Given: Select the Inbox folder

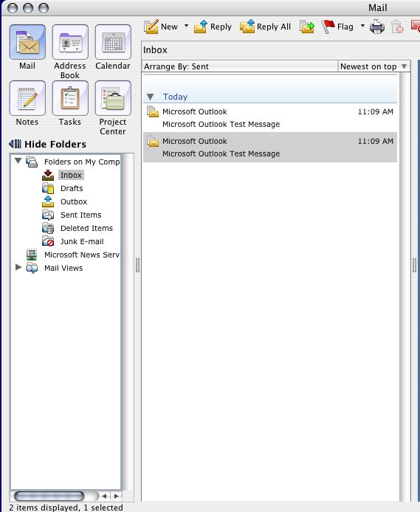Looking at the screenshot, I should tap(71, 175).
